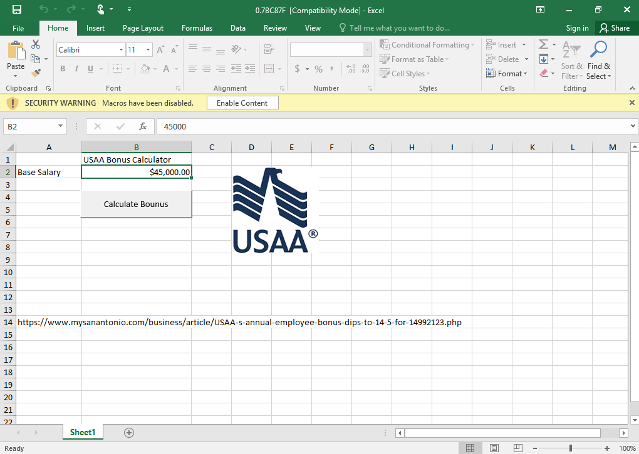
Task: Adjust the zoom slider in status bar
Action: coord(571,448)
